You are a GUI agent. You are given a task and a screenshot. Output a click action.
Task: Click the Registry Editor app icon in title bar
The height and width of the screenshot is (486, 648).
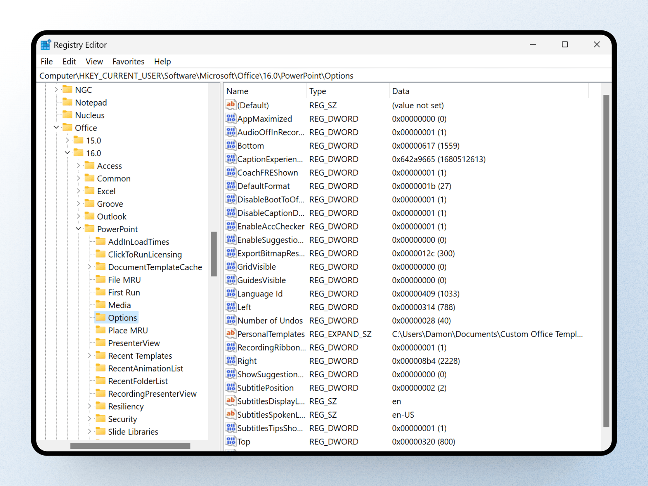click(46, 45)
